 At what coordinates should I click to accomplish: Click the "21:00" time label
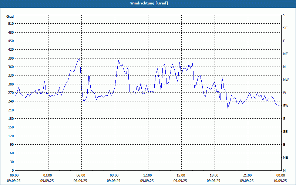coord(248,175)
